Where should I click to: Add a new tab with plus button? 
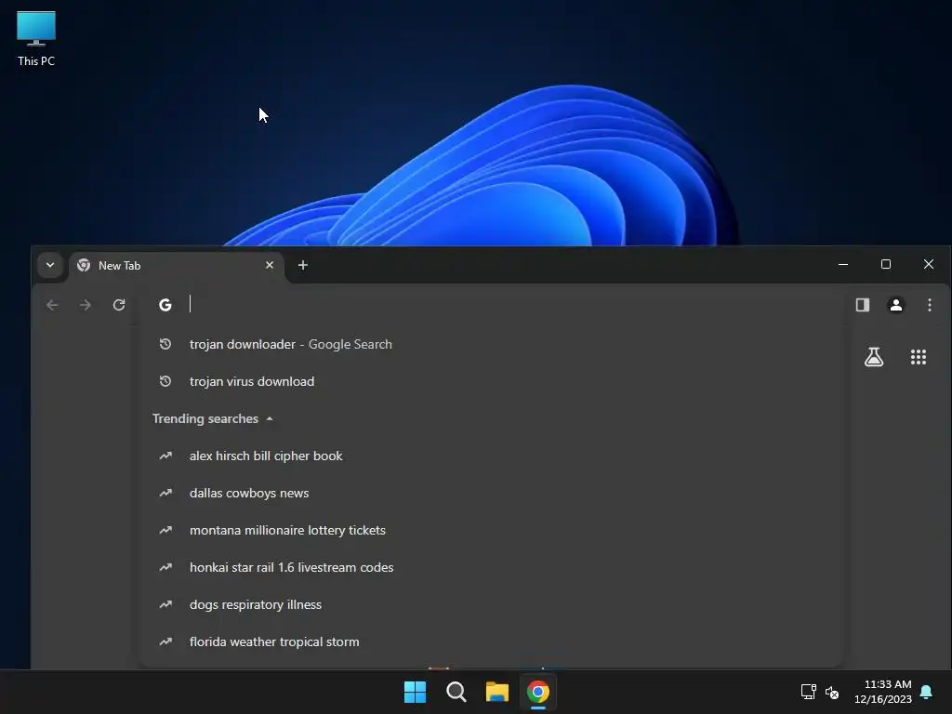303,265
